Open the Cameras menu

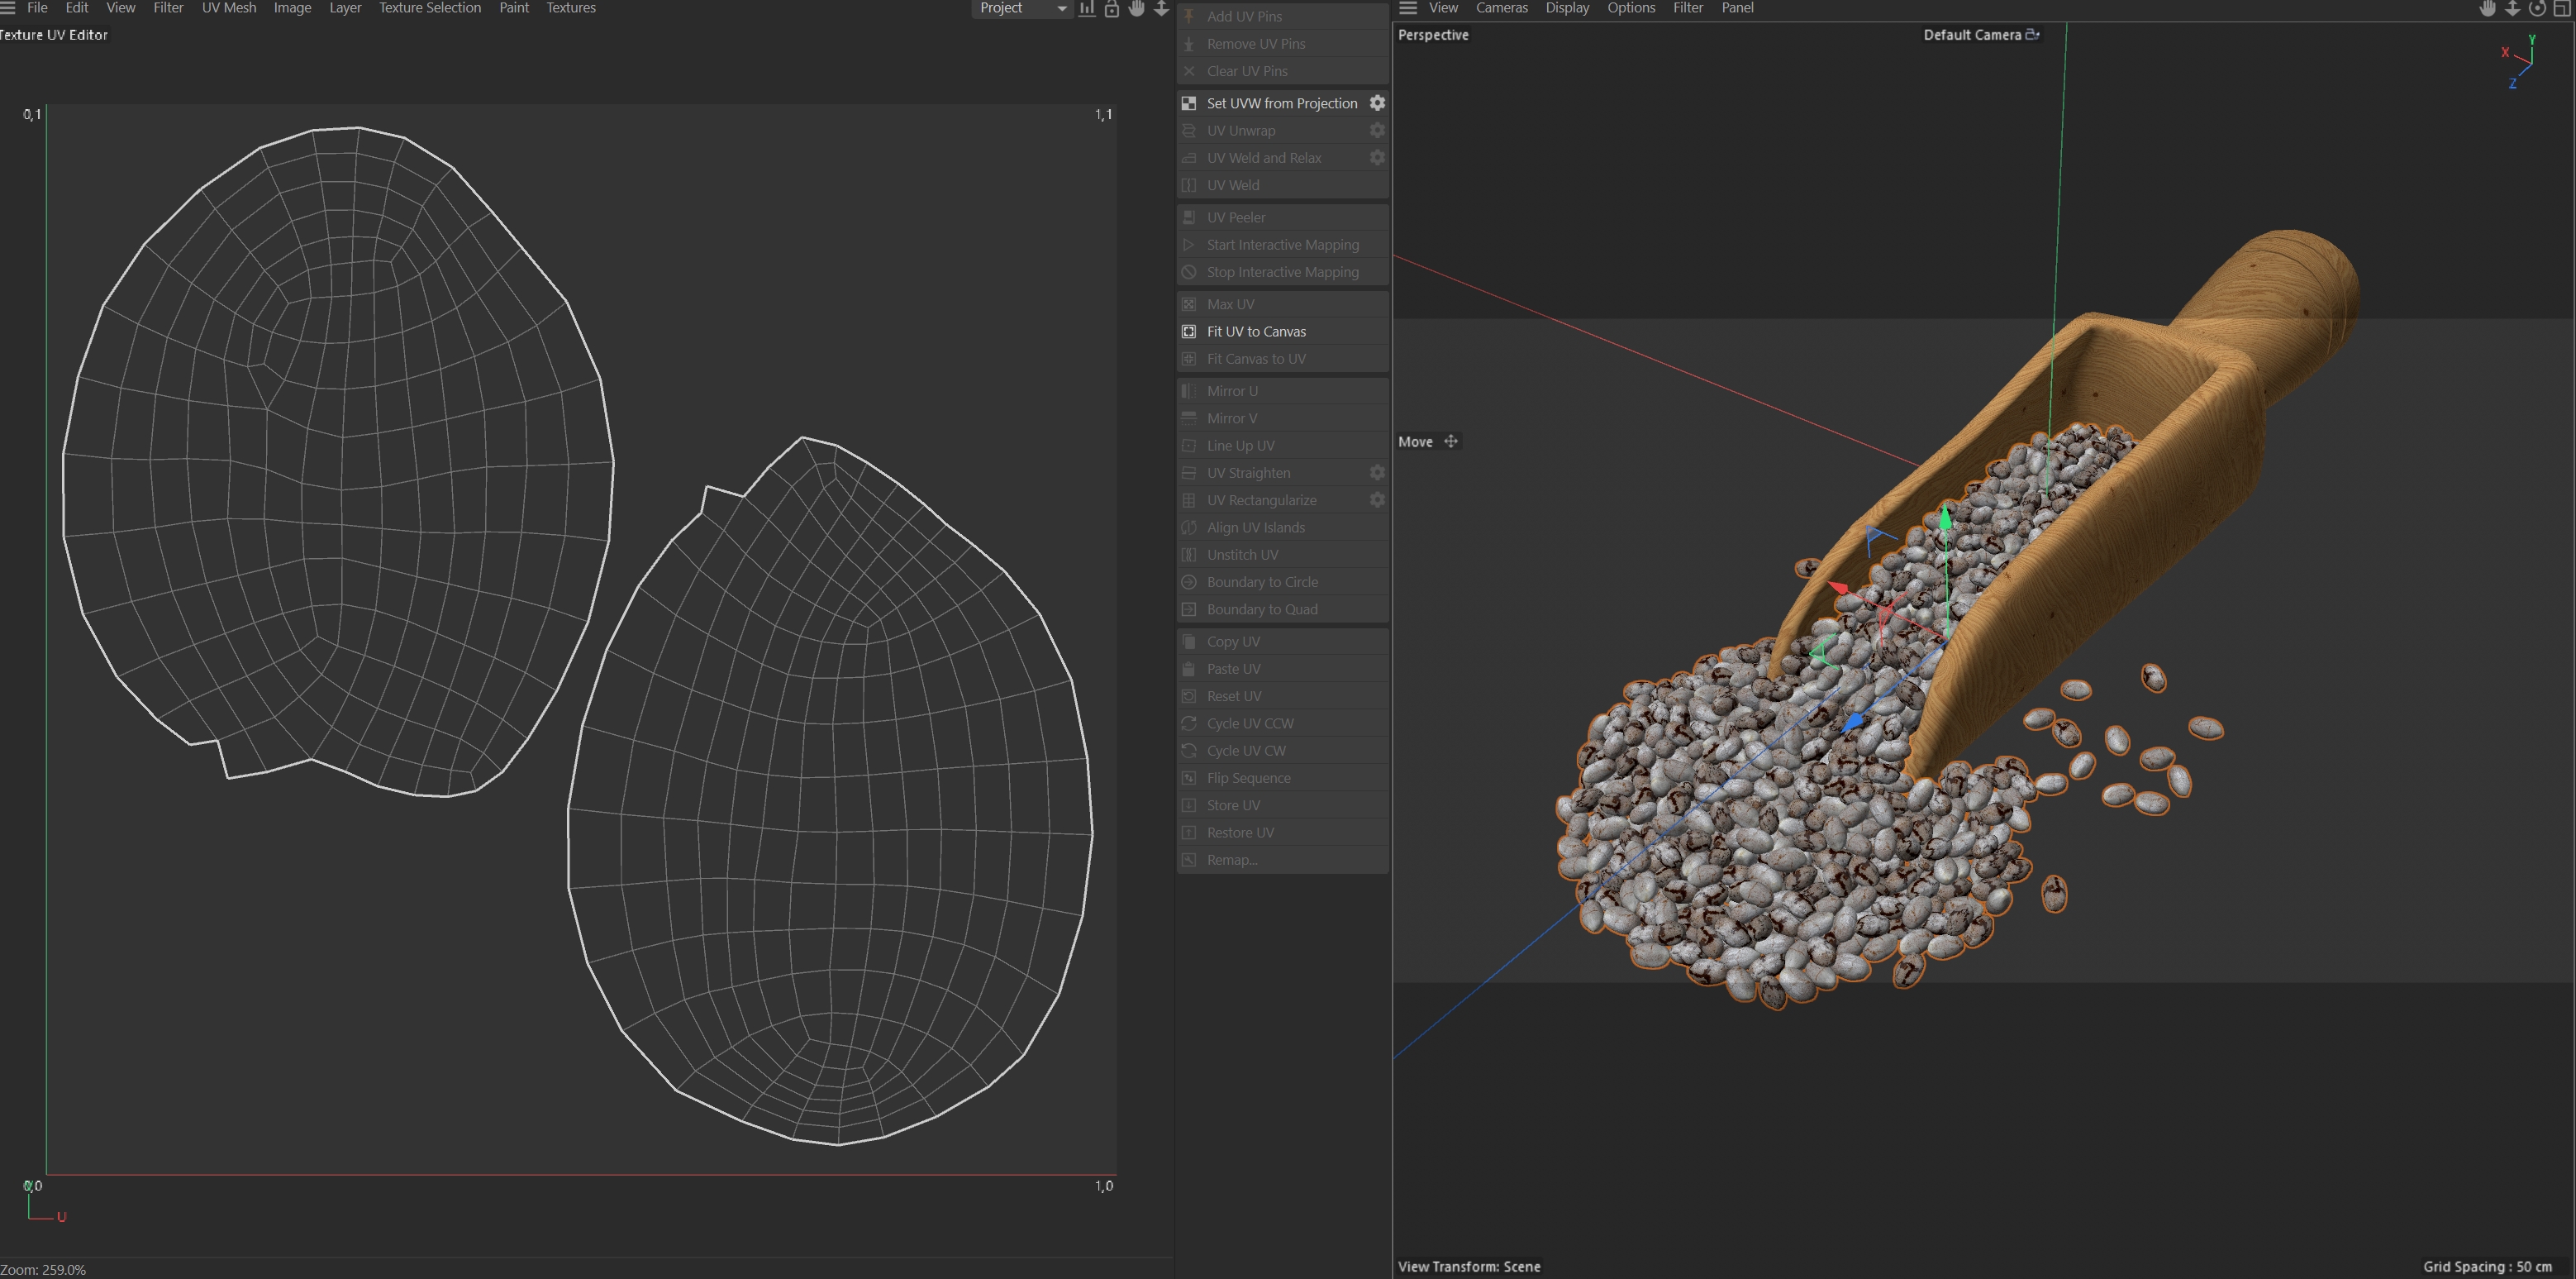(1501, 8)
